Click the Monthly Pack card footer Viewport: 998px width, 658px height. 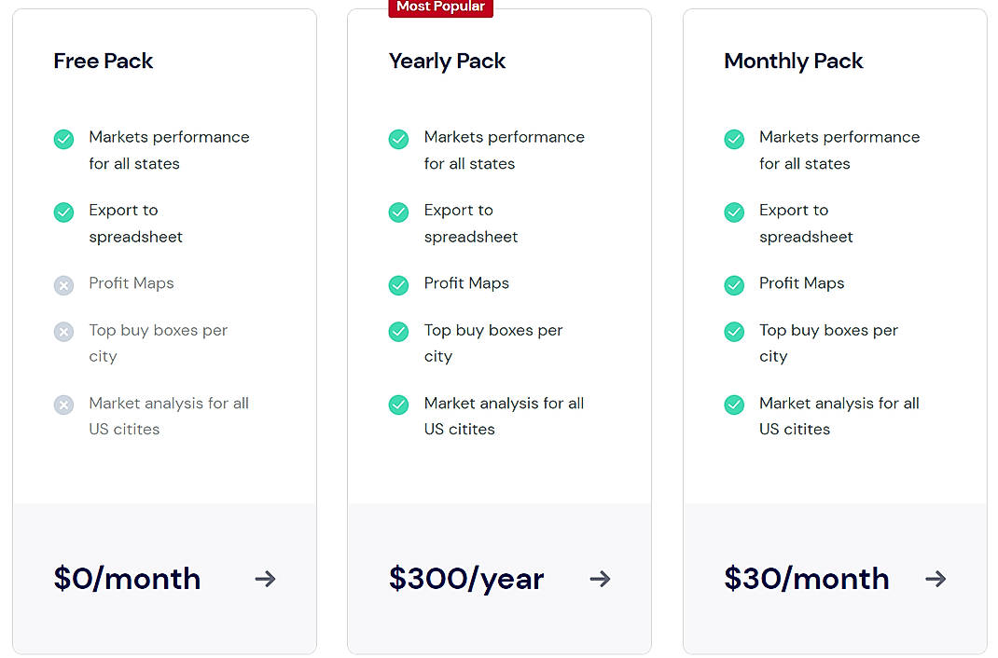point(835,579)
